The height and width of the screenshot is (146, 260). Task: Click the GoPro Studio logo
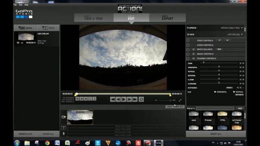point(24,14)
